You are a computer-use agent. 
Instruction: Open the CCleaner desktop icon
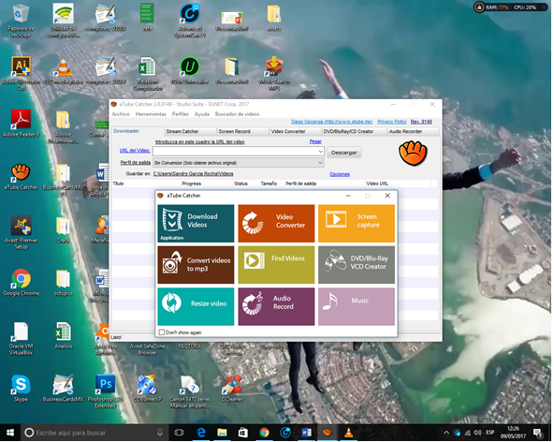[x=232, y=390]
